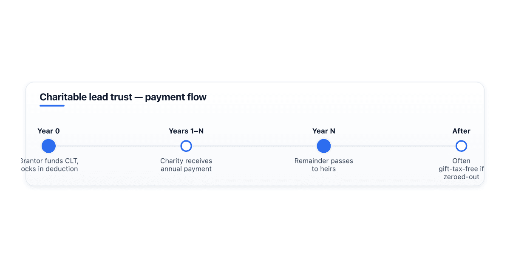Select 'Remainder passes to heirs' description

(324, 165)
